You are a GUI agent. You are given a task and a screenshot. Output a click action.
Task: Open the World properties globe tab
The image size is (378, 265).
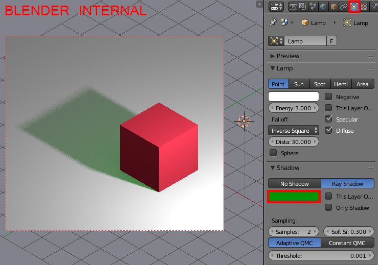tap(323, 7)
